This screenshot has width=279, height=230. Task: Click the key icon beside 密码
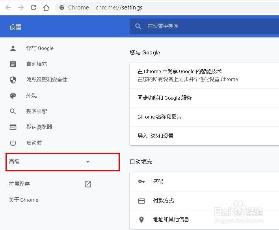(141, 182)
